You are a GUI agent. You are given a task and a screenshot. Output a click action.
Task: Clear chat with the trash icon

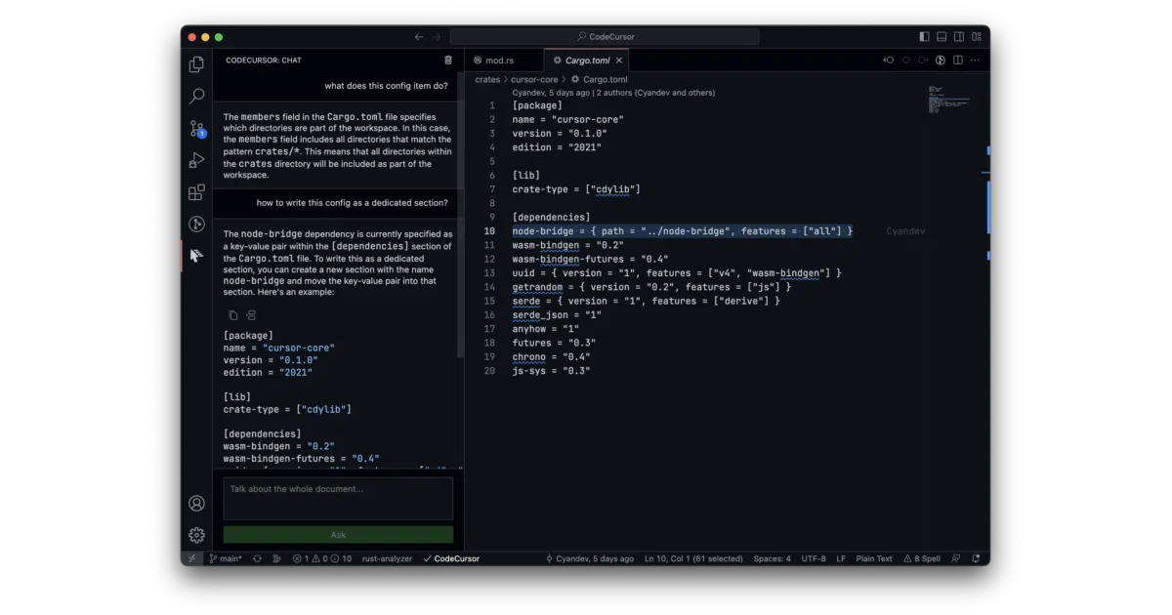(x=448, y=61)
